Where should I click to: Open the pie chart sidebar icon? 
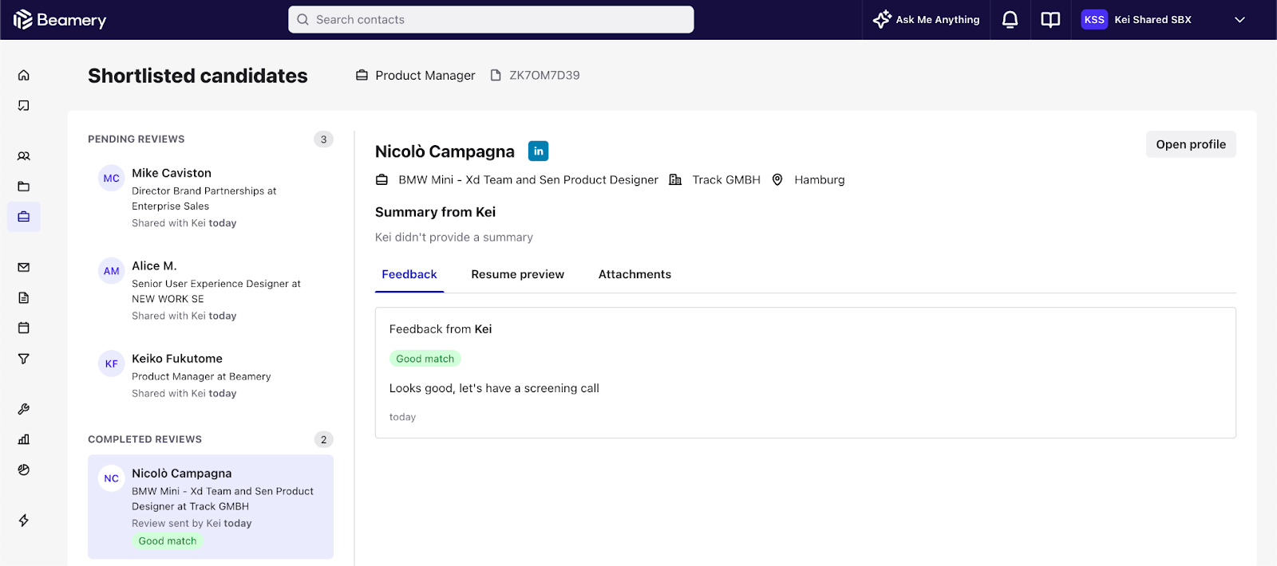click(24, 470)
